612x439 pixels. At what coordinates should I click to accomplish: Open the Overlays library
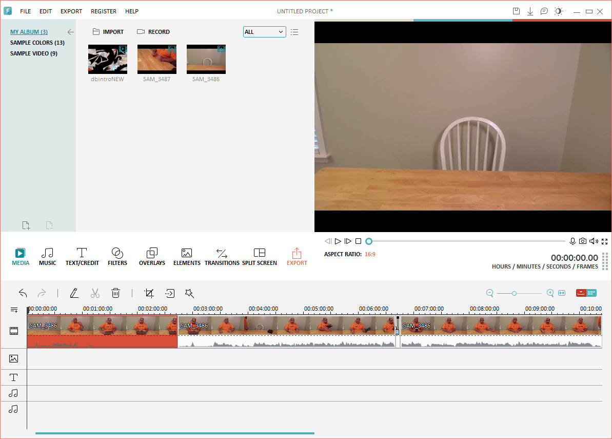coord(152,256)
